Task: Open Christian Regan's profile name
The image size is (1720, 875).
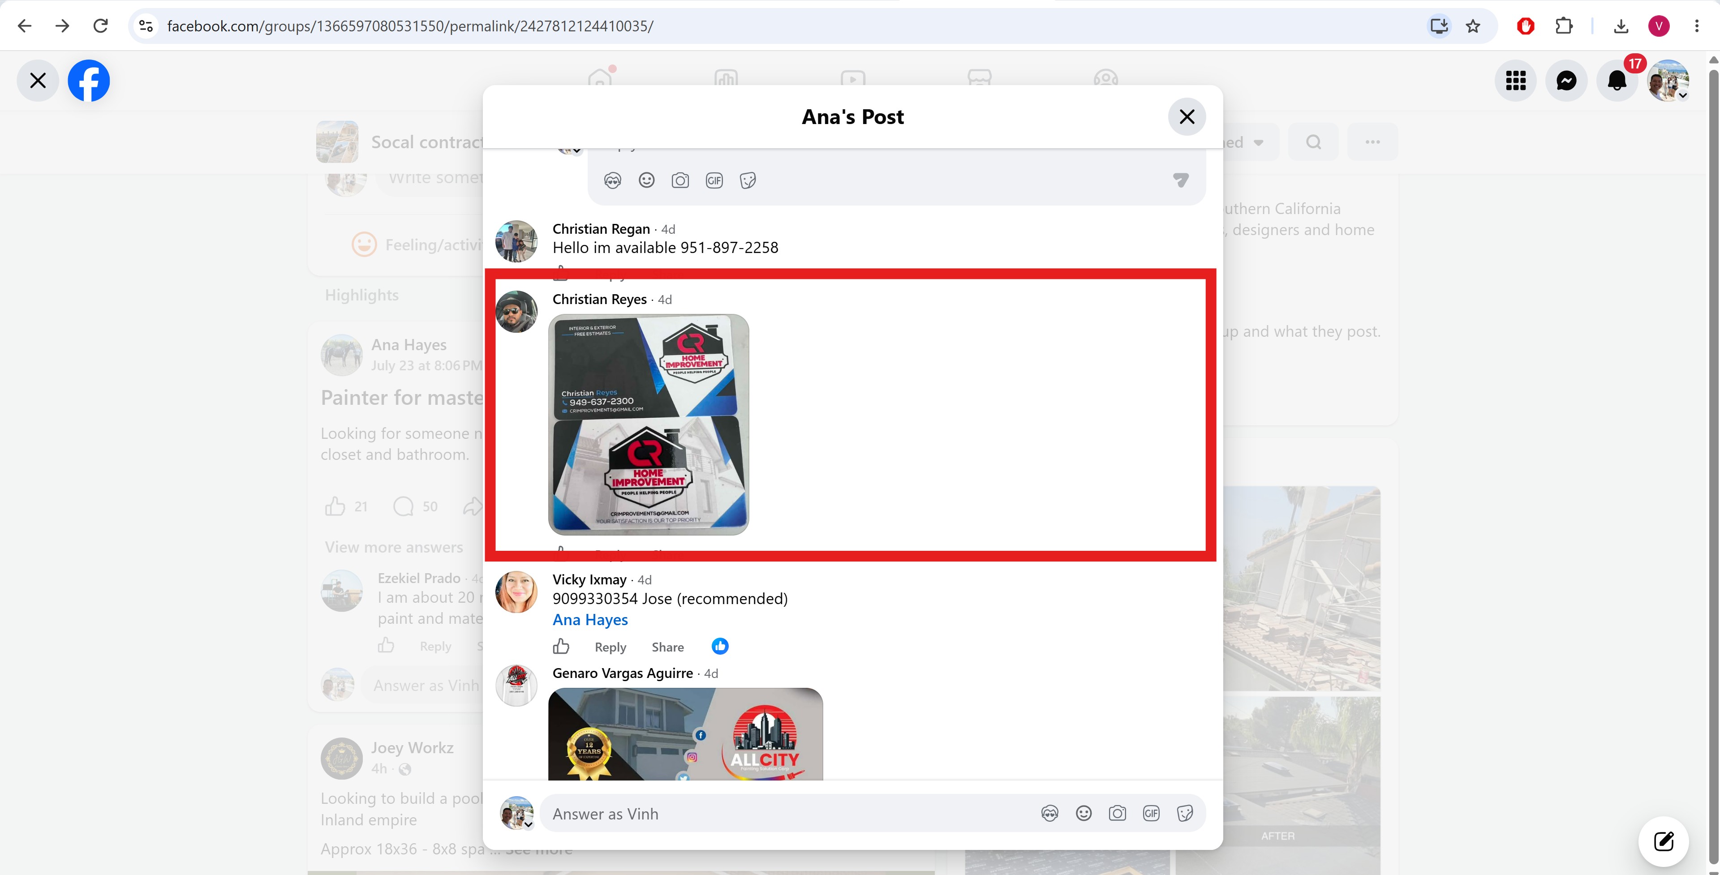Action: point(601,229)
